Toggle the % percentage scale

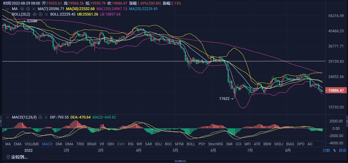(x=335, y=151)
